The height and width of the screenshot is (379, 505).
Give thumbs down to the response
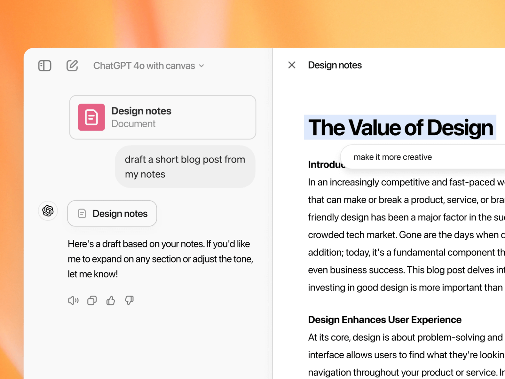coord(129,300)
